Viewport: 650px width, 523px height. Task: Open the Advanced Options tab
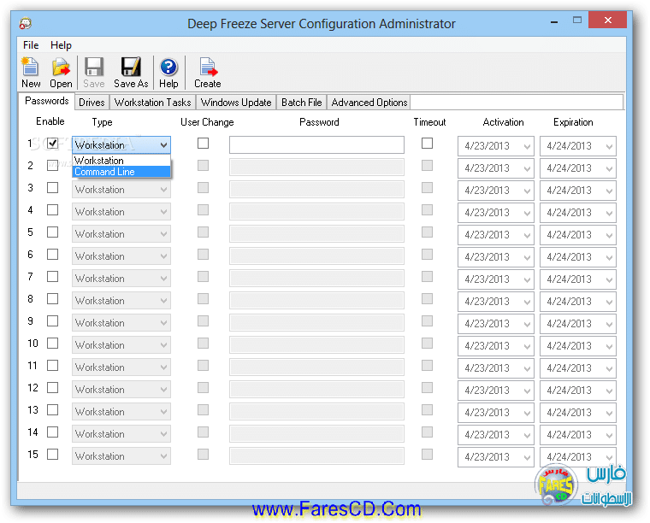click(369, 103)
